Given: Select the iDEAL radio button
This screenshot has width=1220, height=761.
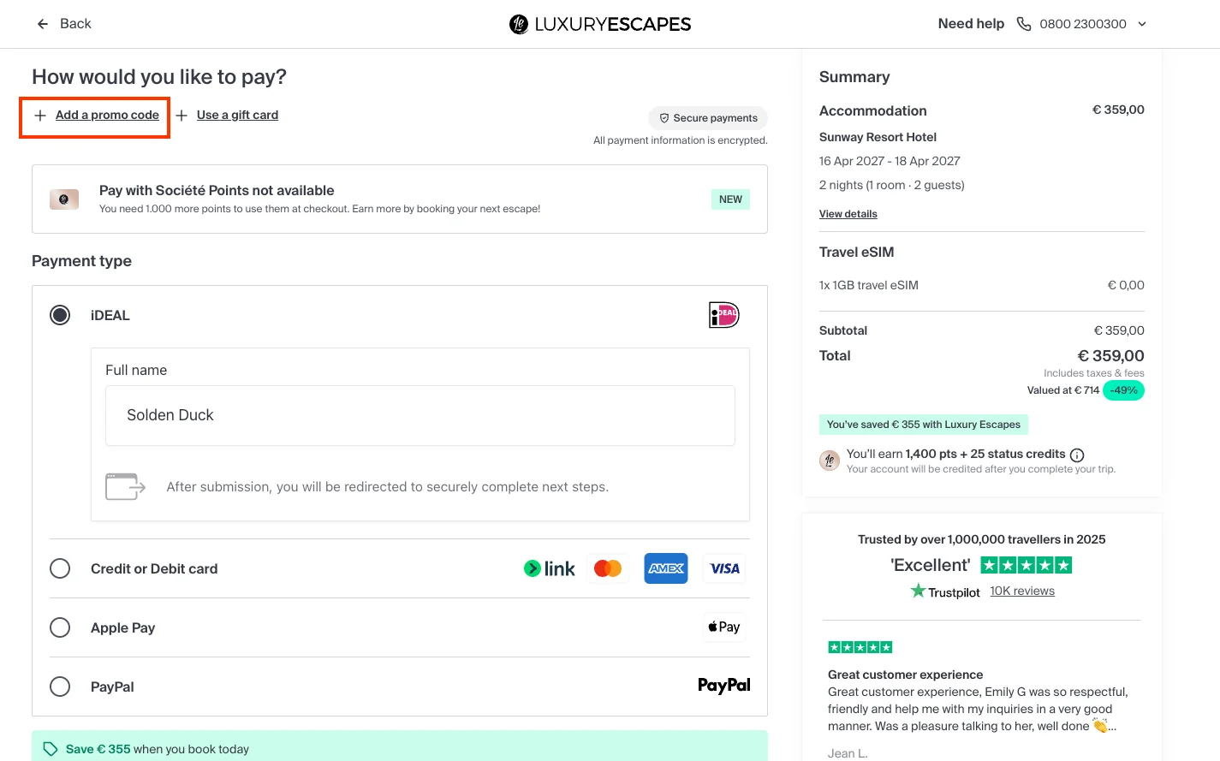Looking at the screenshot, I should [60, 315].
